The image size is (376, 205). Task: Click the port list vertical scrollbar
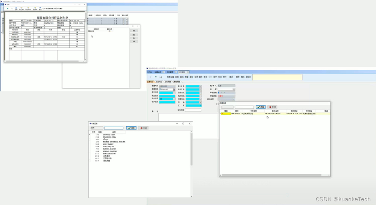coord(191,149)
